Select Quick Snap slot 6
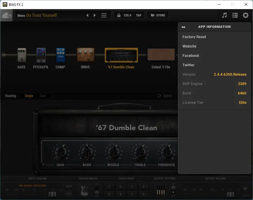The width and height of the screenshot is (253, 200). point(121,194)
